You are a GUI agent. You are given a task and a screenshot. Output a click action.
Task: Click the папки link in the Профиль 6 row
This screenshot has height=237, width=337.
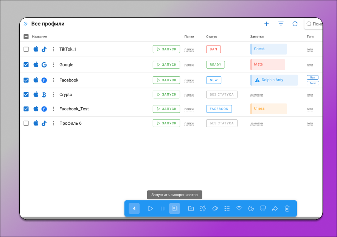[189, 123]
